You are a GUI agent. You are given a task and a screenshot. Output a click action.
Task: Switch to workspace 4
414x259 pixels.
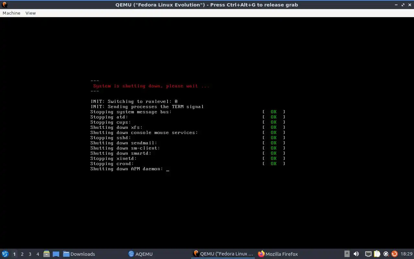[38, 254]
